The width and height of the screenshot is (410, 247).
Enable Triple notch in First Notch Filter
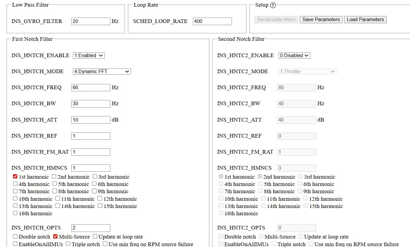68,244
